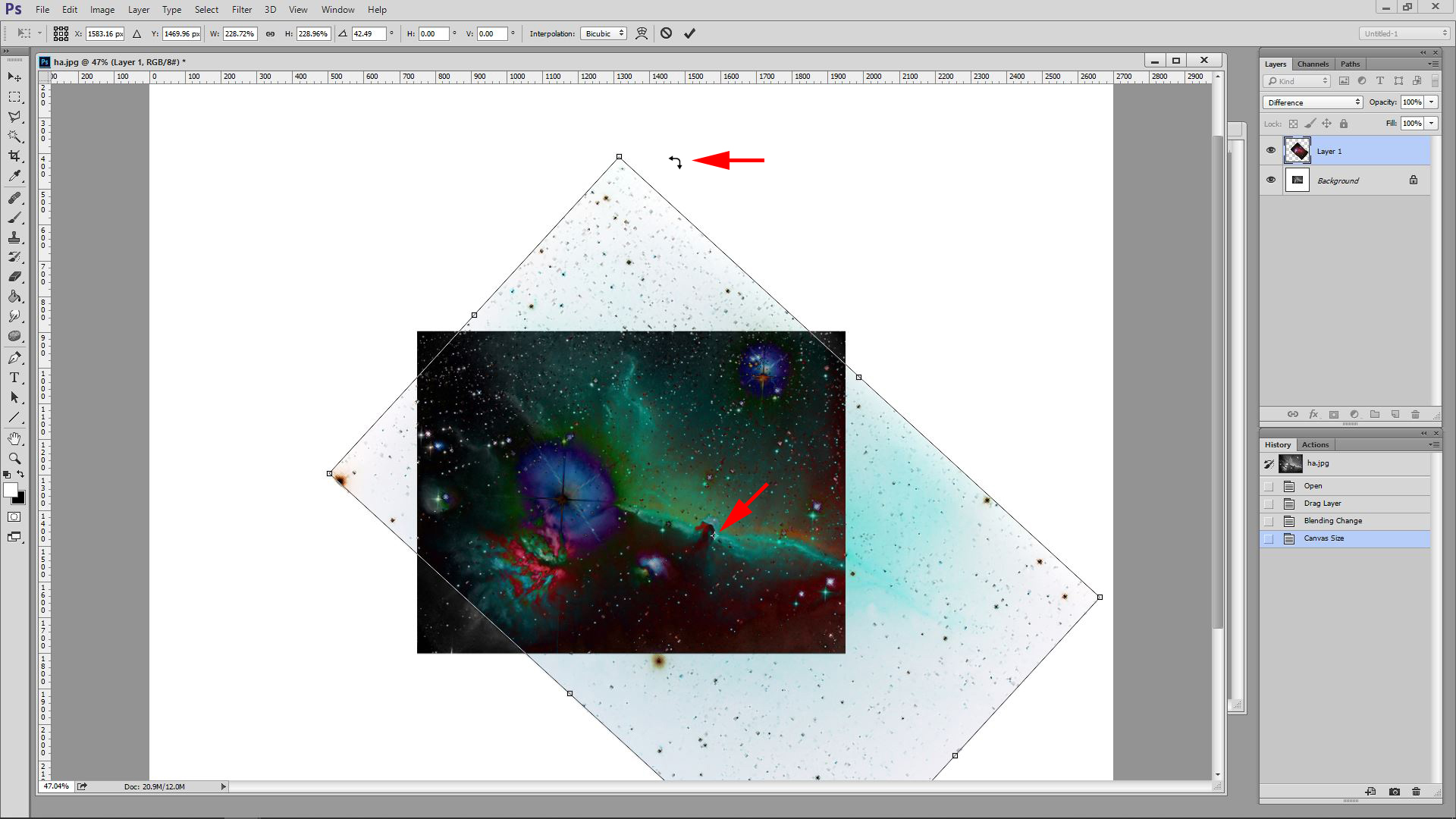The width and height of the screenshot is (1456, 819).
Task: Toggle Background layer visibility eye
Action: pos(1271,180)
